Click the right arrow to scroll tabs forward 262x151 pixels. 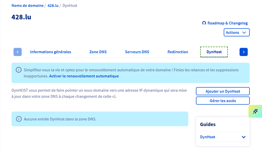click(243, 52)
